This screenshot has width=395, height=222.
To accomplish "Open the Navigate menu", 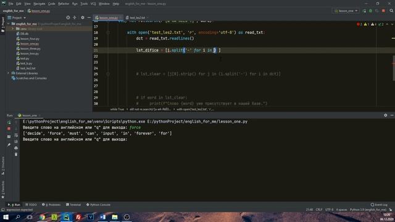I will click(39, 4).
